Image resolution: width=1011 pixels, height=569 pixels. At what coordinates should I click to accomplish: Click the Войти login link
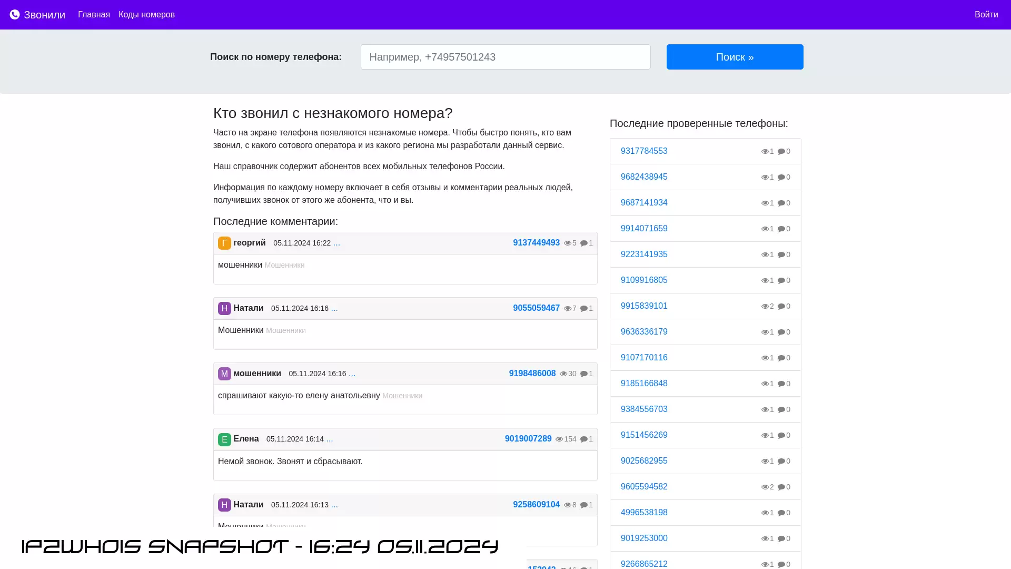tap(986, 15)
